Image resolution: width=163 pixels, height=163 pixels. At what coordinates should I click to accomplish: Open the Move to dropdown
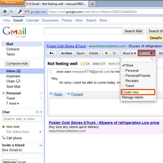pyautogui.click(x=129, y=53)
